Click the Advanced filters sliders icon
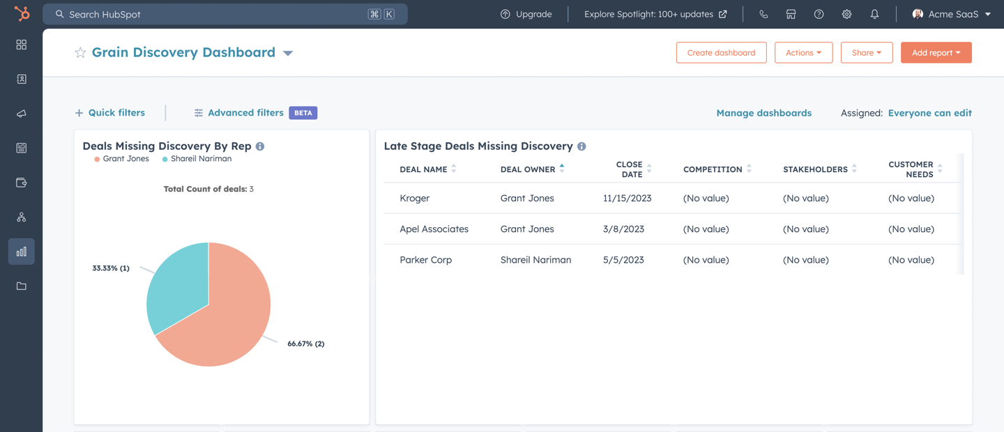The image size is (1004, 432). tap(199, 113)
